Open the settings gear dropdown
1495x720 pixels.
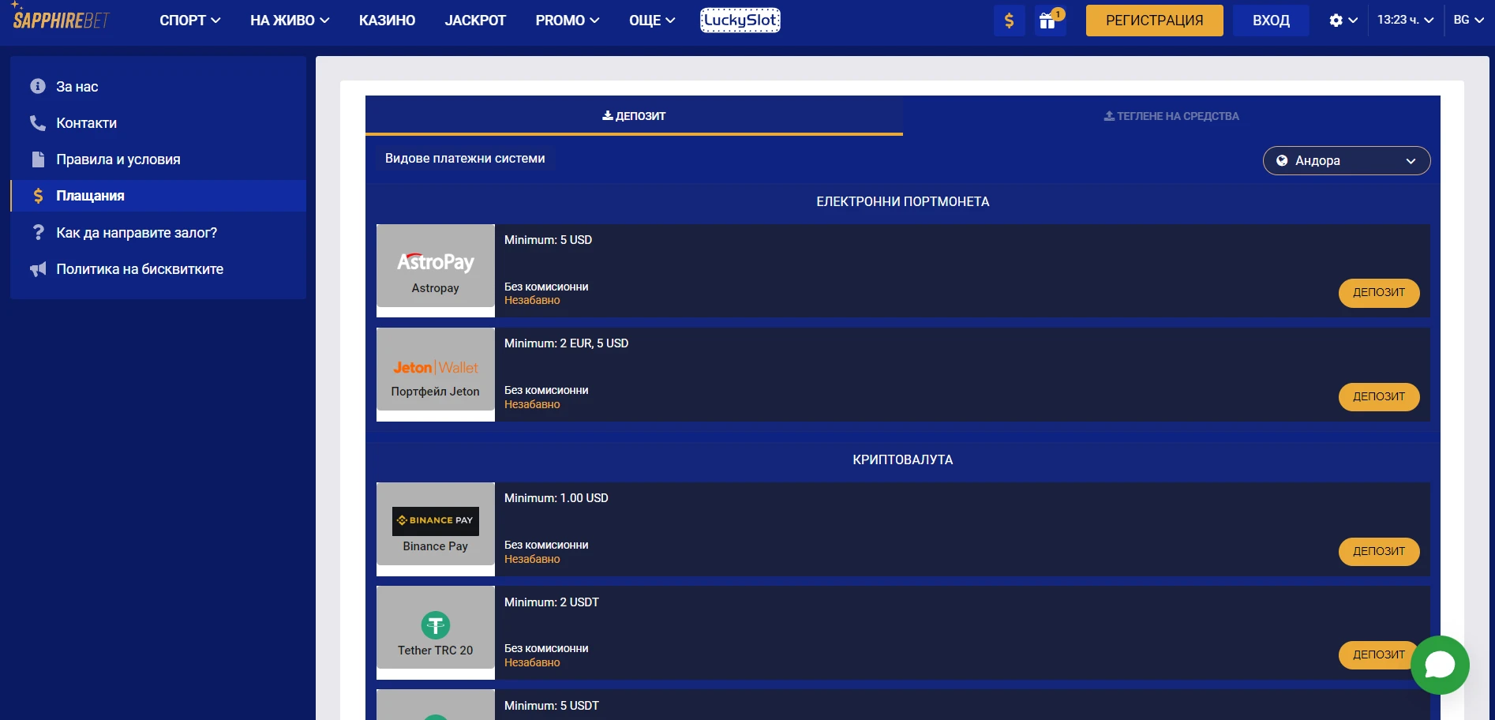coord(1343,21)
